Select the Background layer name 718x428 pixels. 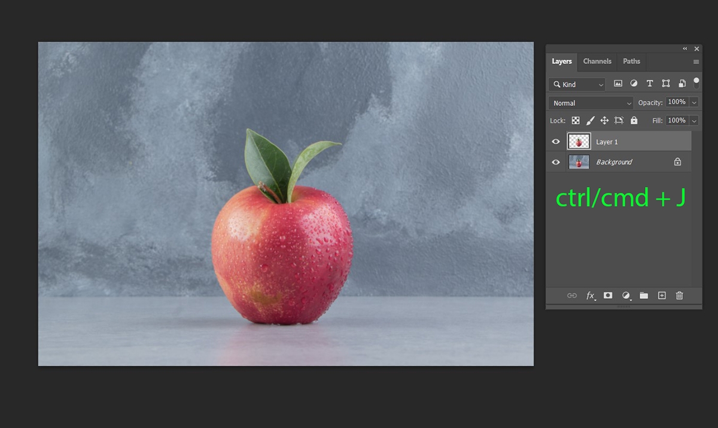[614, 162]
